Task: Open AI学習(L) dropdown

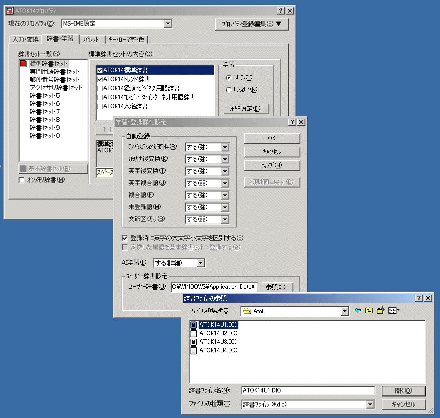Action: click(200, 263)
